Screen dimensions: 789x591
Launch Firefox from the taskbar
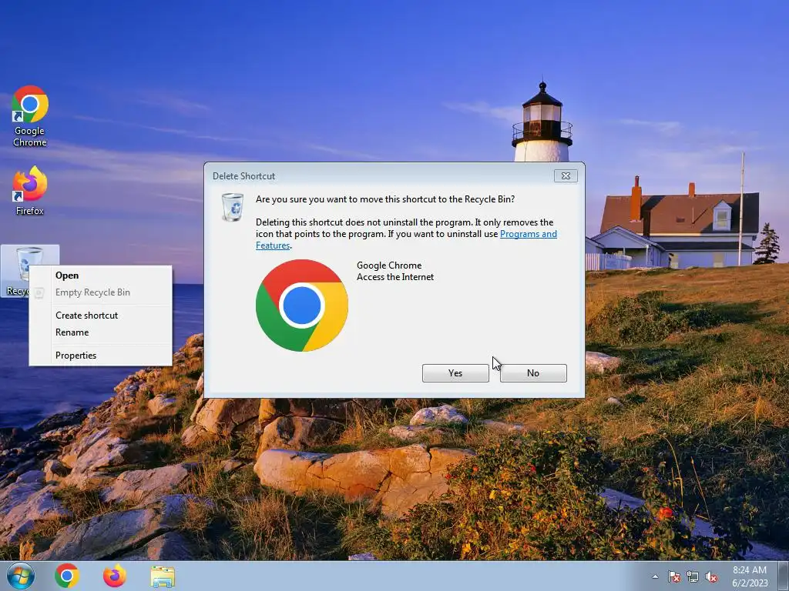click(115, 576)
